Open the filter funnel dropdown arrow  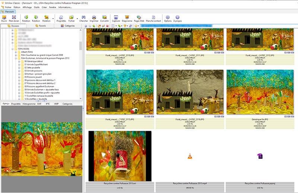[x=127, y=26]
